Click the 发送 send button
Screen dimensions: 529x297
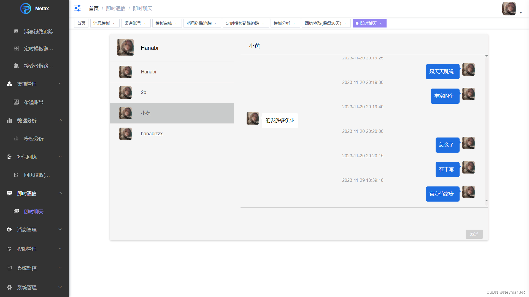pyautogui.click(x=474, y=234)
